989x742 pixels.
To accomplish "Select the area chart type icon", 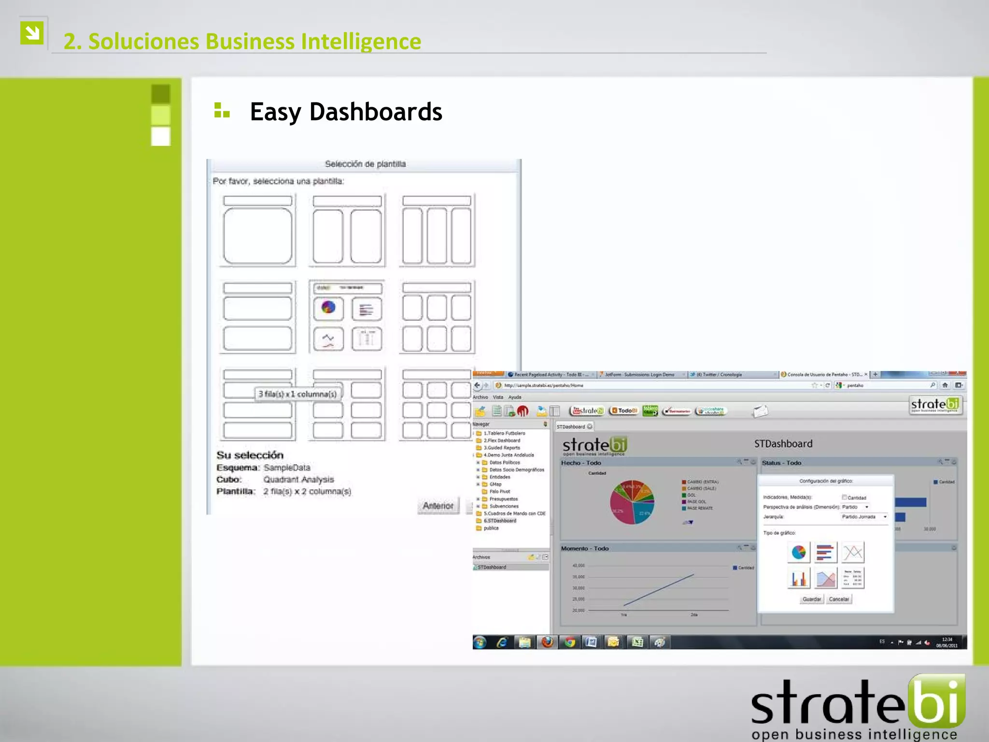I will (825, 578).
